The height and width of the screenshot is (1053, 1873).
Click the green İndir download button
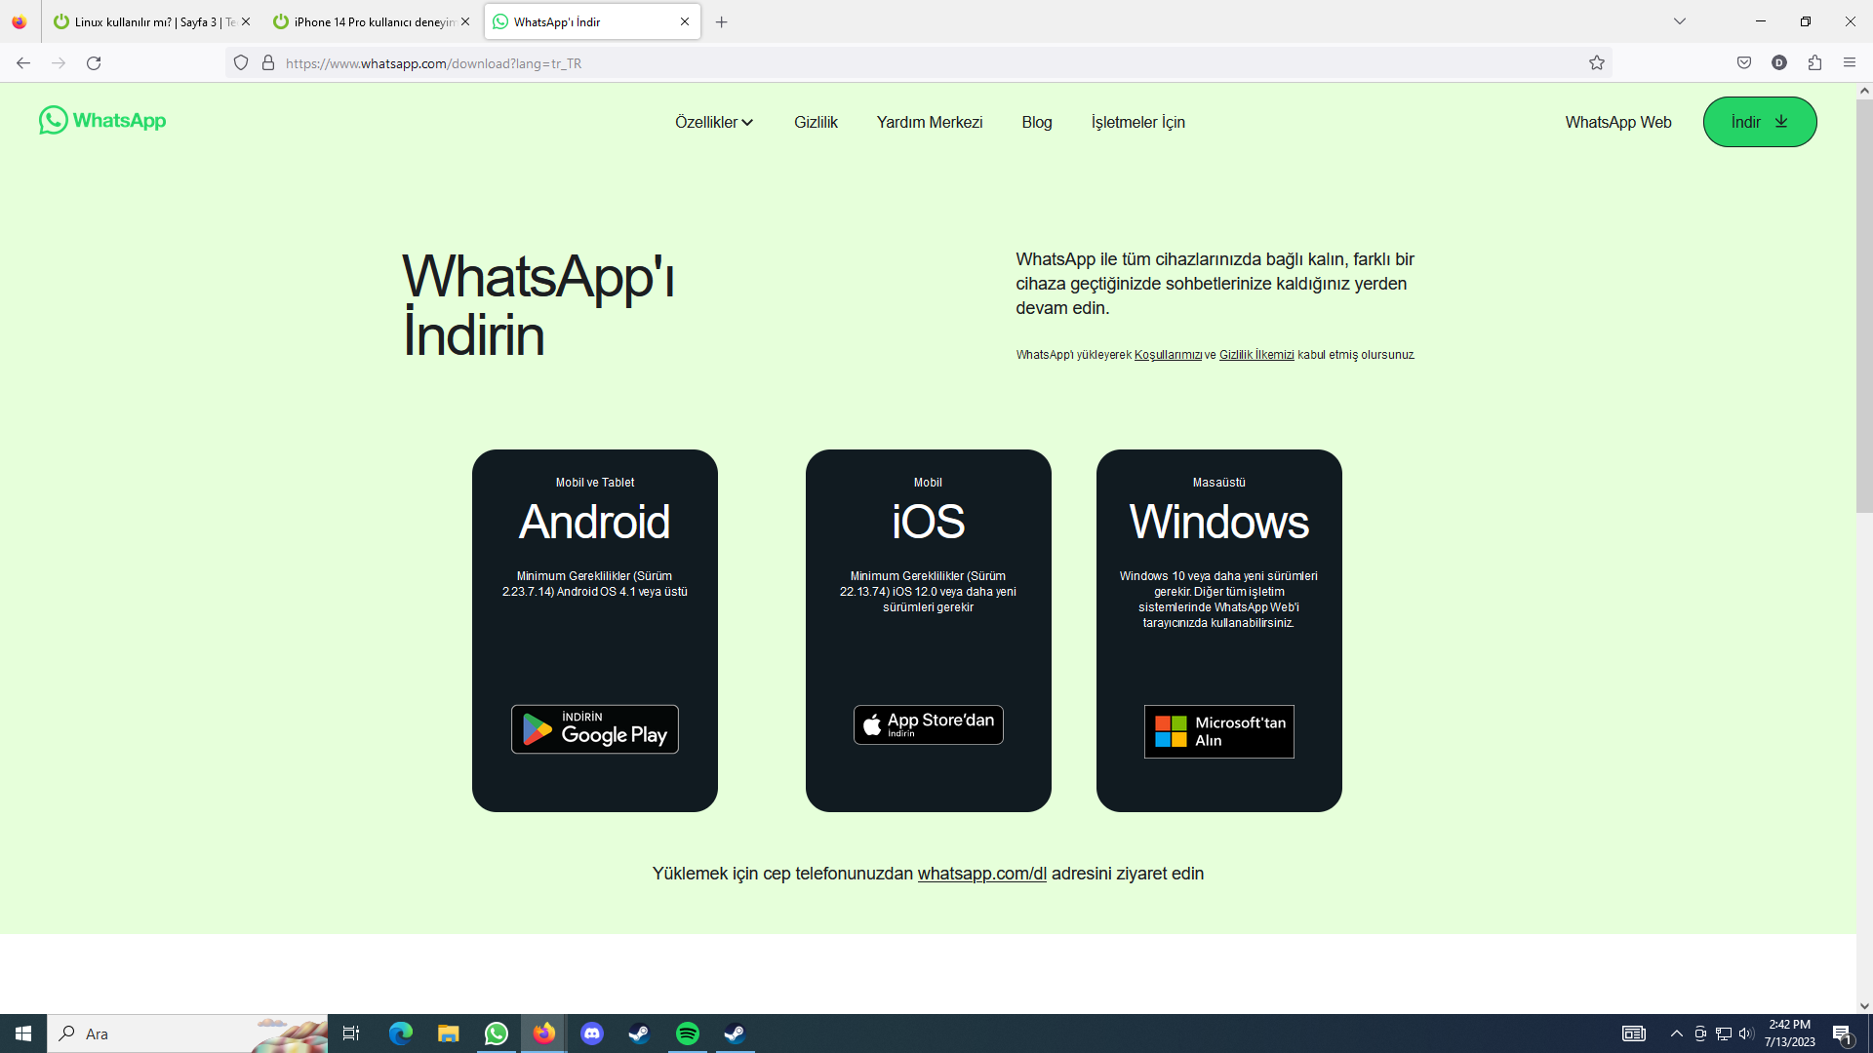point(1759,123)
